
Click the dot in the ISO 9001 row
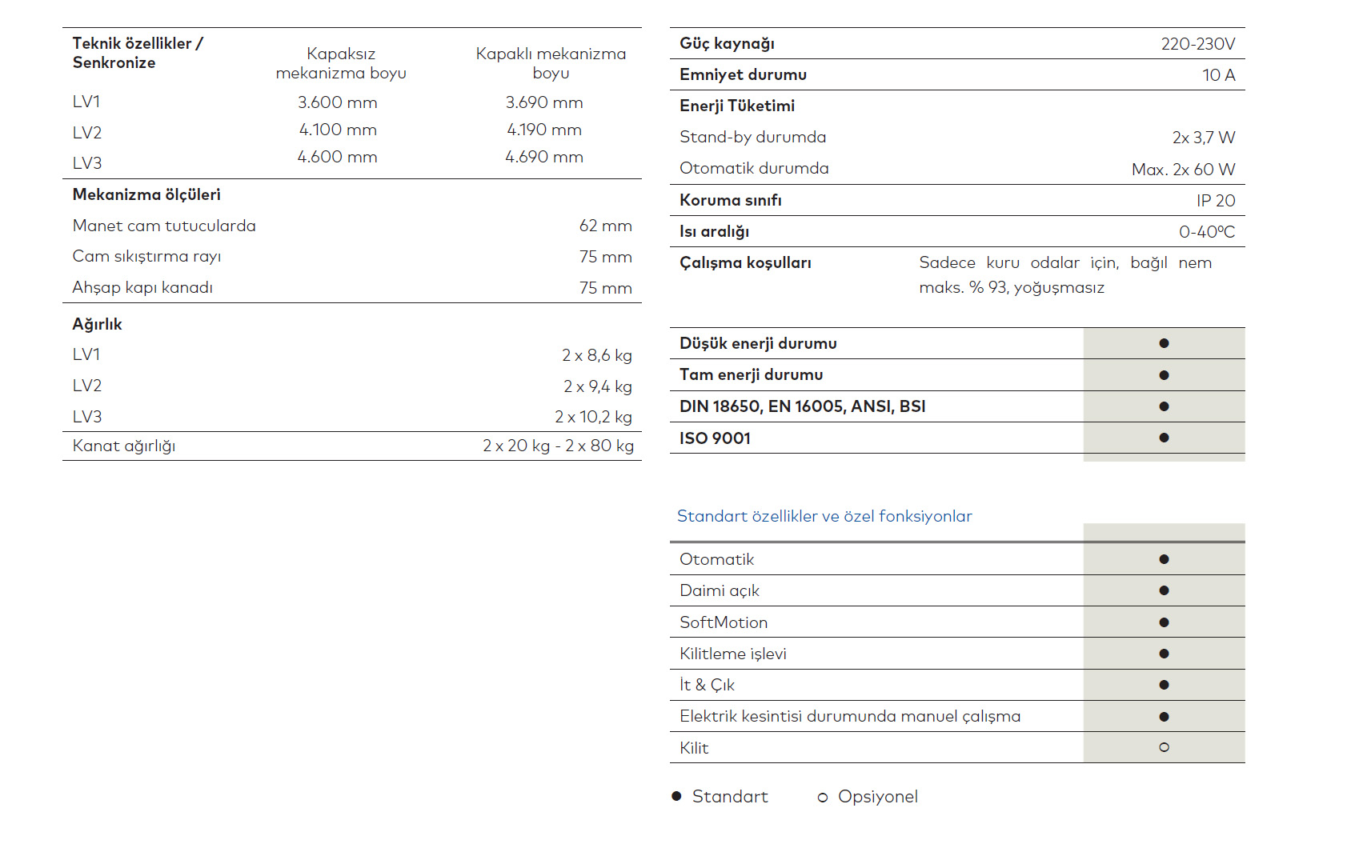tap(1164, 438)
